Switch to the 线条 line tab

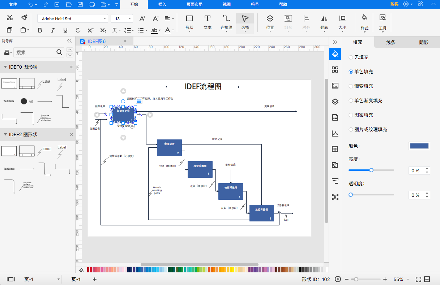[391, 42]
